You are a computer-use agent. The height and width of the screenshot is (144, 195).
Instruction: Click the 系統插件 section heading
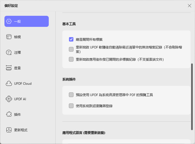[69, 79]
